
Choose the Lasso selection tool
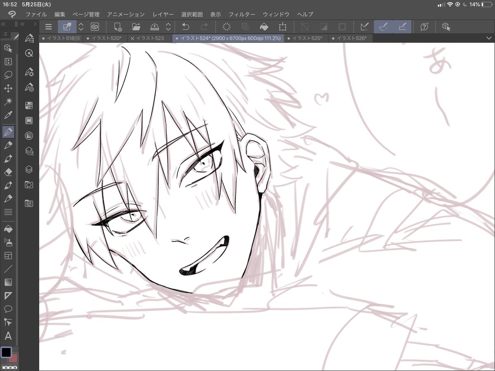pos(8,75)
